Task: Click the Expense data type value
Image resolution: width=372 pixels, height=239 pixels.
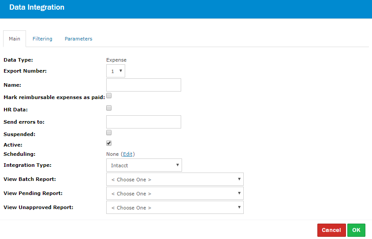Action: click(x=116, y=60)
